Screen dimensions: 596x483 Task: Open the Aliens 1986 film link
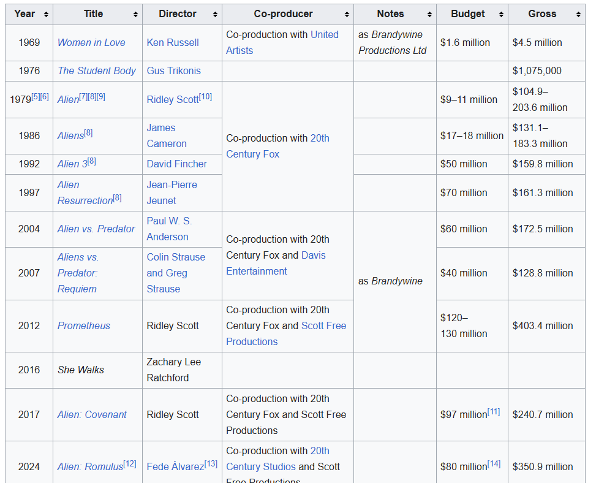(70, 136)
